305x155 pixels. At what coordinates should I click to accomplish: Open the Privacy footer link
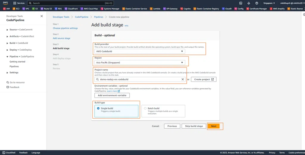272,153
